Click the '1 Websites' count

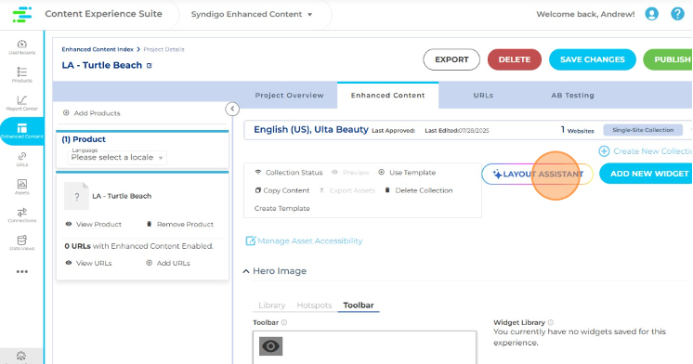coord(577,130)
